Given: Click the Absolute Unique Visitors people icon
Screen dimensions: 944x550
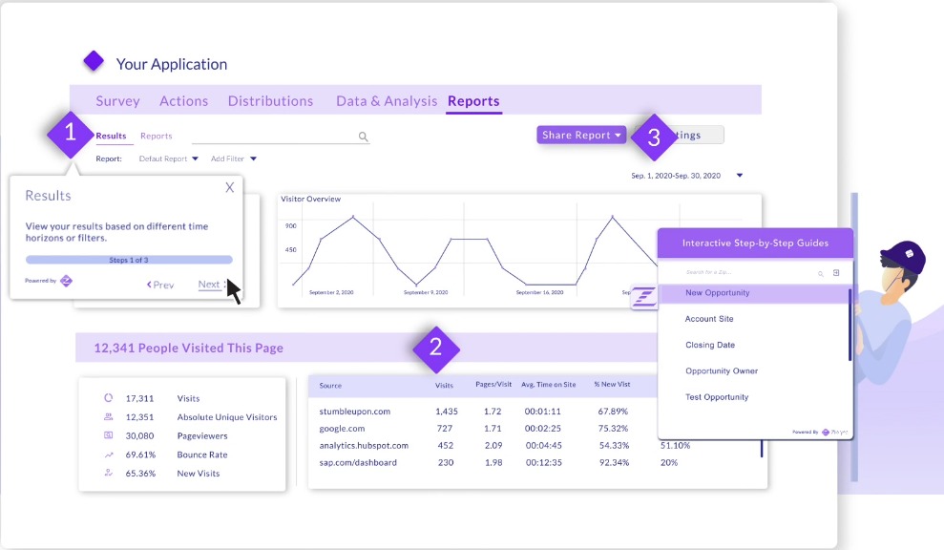Looking at the screenshot, I should [109, 416].
